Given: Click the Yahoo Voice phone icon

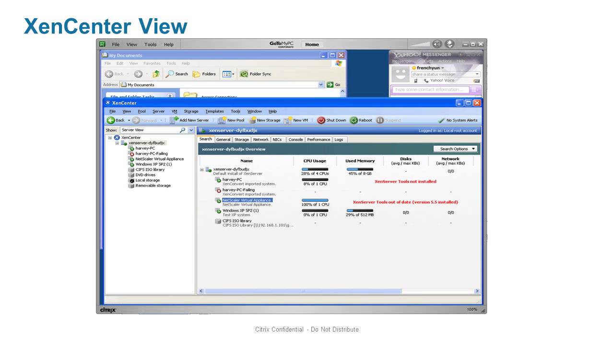Looking at the screenshot, I should 426,80.
